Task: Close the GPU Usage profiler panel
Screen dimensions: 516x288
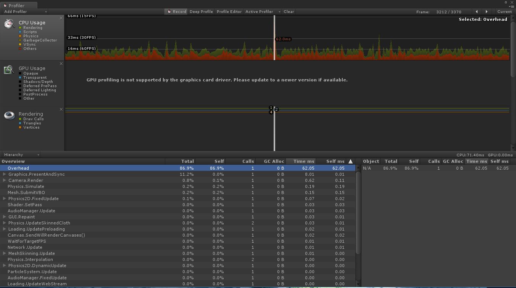Action: [x=61, y=64]
